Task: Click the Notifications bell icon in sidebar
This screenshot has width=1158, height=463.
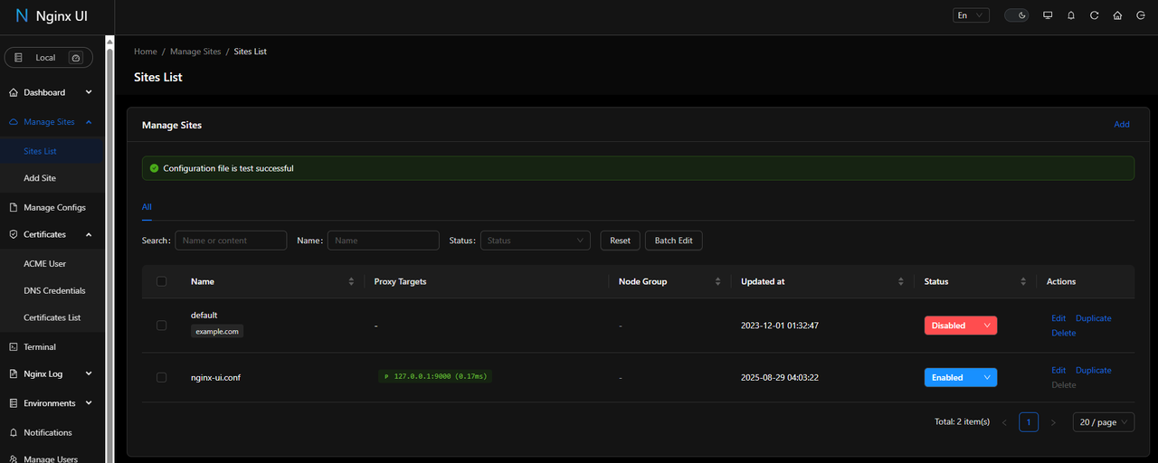Action: pyautogui.click(x=14, y=432)
